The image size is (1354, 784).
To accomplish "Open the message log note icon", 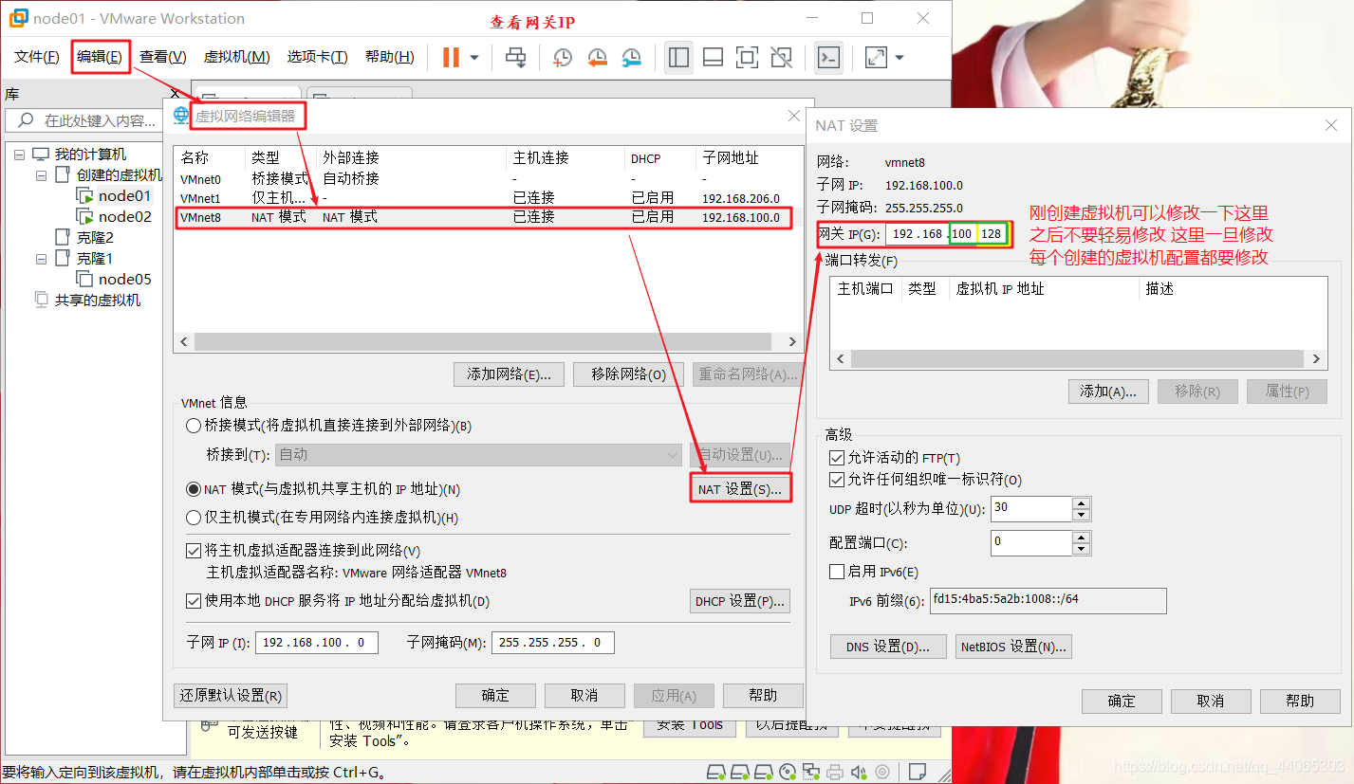I will click(918, 772).
